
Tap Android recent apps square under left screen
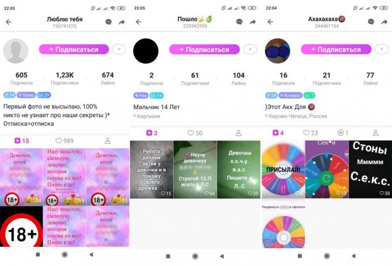[38, 254]
